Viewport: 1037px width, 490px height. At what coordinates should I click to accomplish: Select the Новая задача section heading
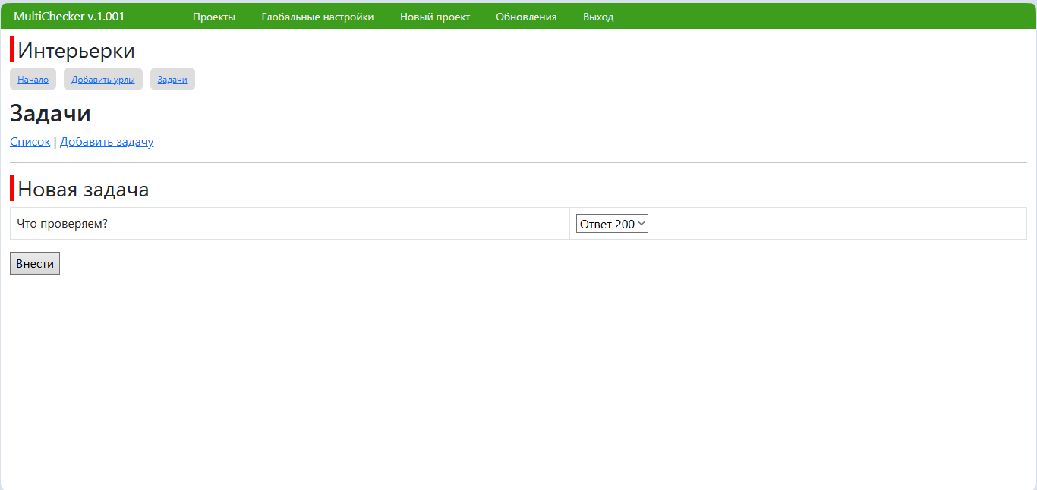pos(84,189)
